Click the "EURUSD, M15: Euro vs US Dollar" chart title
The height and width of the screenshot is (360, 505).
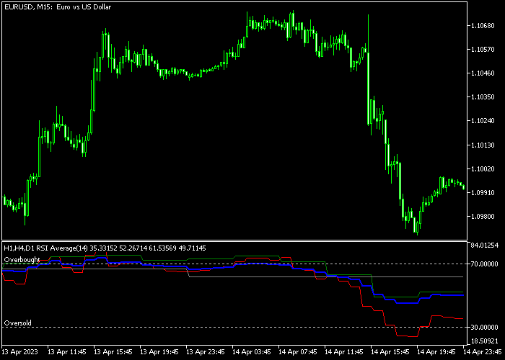(58, 7)
